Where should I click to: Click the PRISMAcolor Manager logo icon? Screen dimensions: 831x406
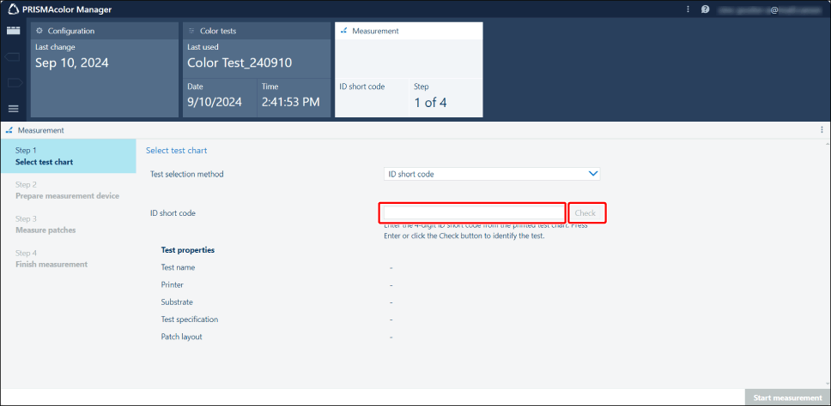point(14,9)
